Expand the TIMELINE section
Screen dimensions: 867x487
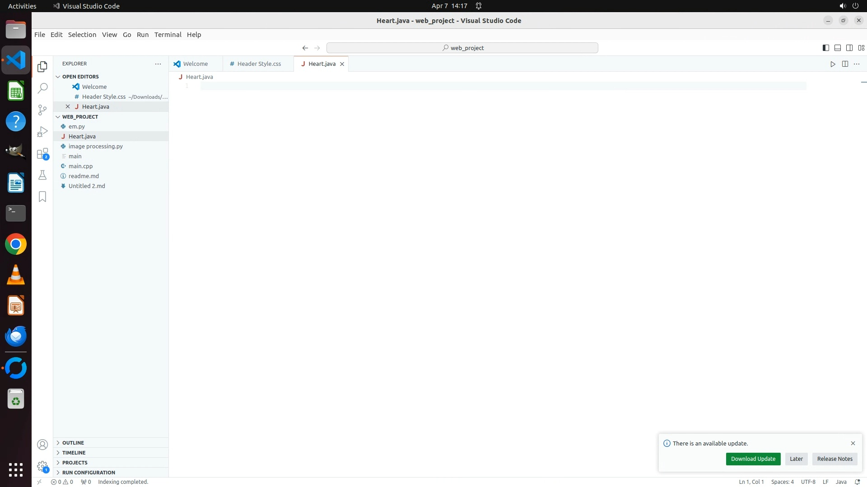(x=74, y=453)
